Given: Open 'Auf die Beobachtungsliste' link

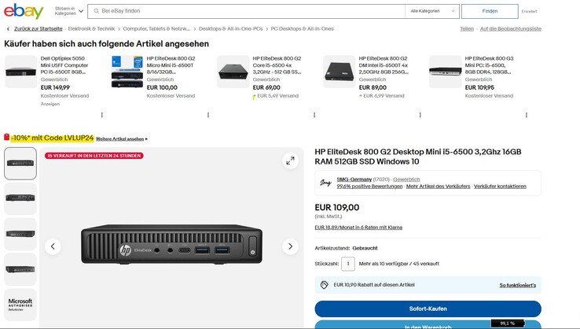Looking at the screenshot, I should tap(510, 28).
